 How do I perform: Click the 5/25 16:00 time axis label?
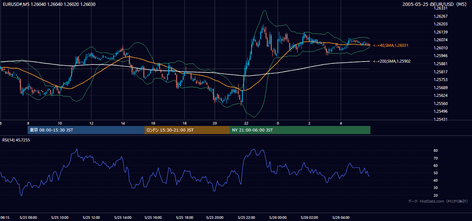[x=154, y=218]
